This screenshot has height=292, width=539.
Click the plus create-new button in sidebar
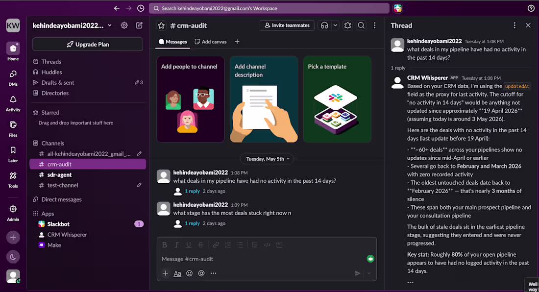coord(13,238)
